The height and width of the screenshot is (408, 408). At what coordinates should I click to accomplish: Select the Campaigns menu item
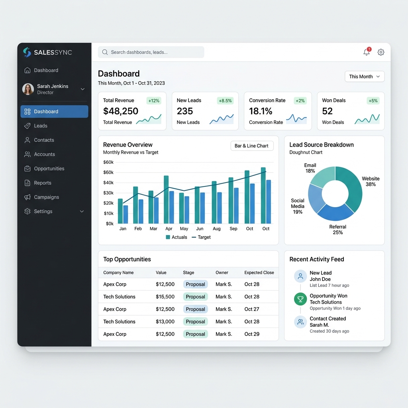tap(54, 197)
